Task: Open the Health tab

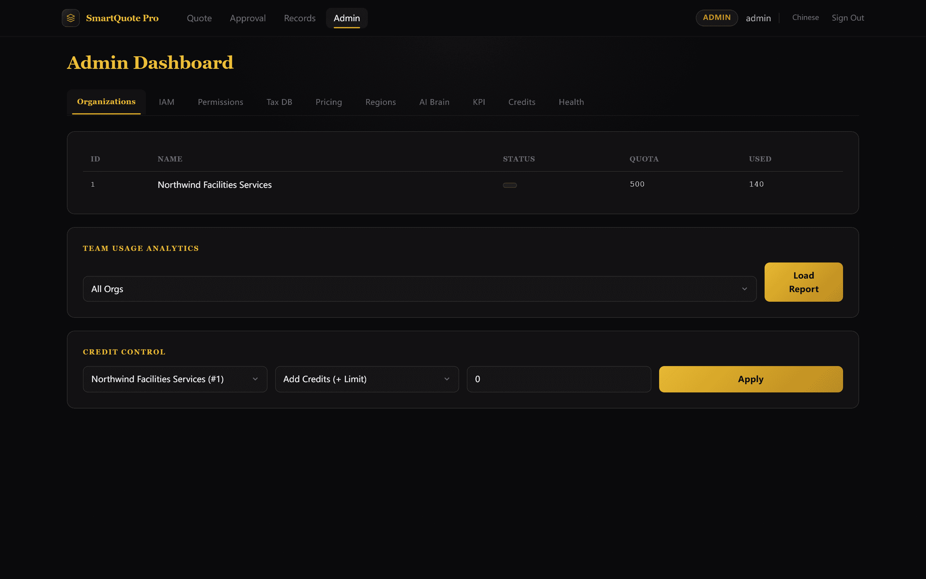Action: click(571, 102)
